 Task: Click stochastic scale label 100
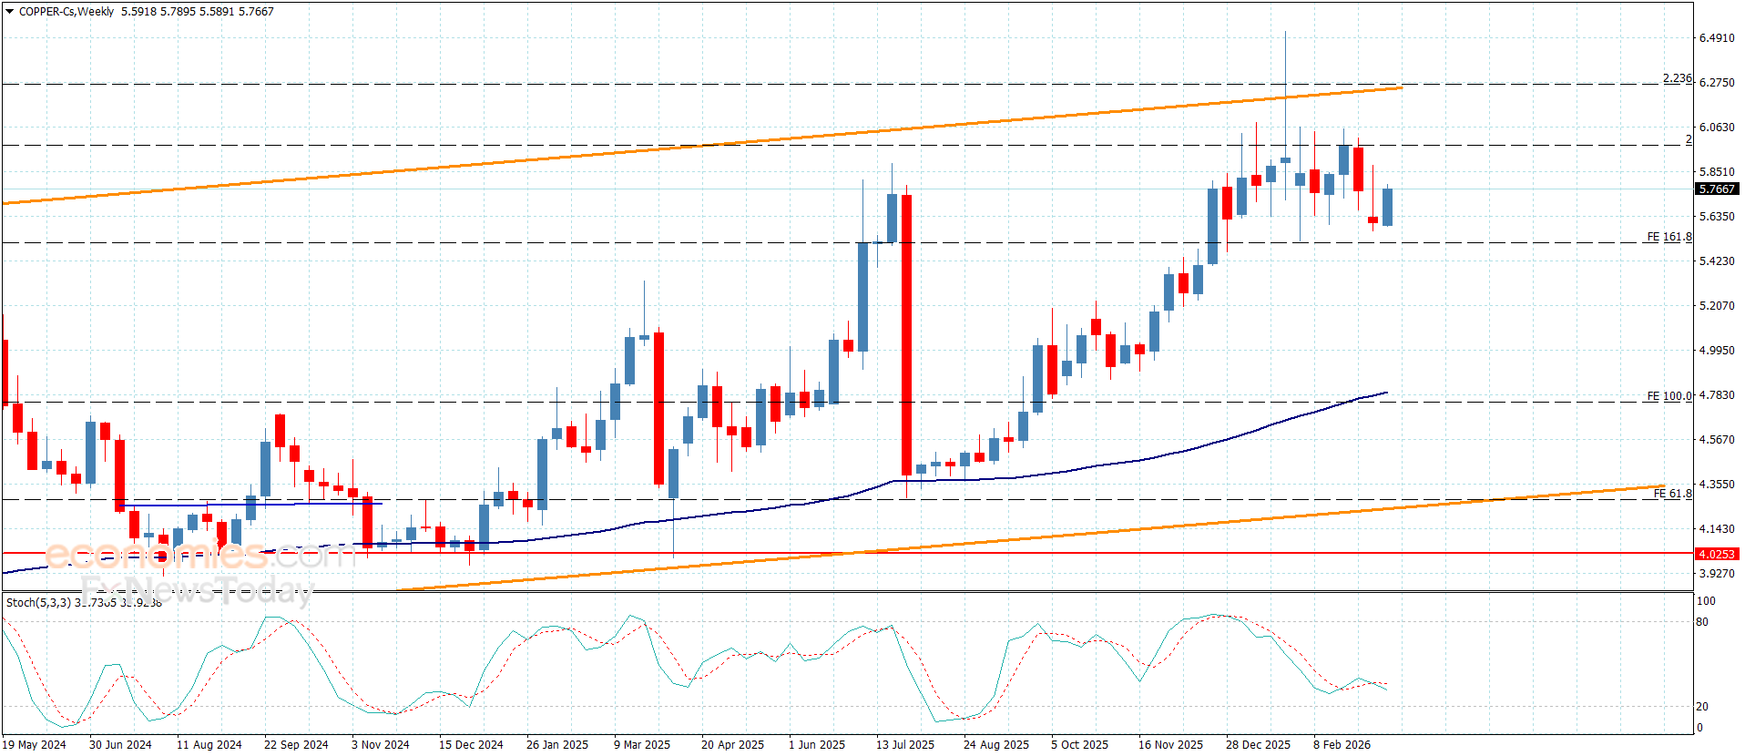click(1706, 601)
